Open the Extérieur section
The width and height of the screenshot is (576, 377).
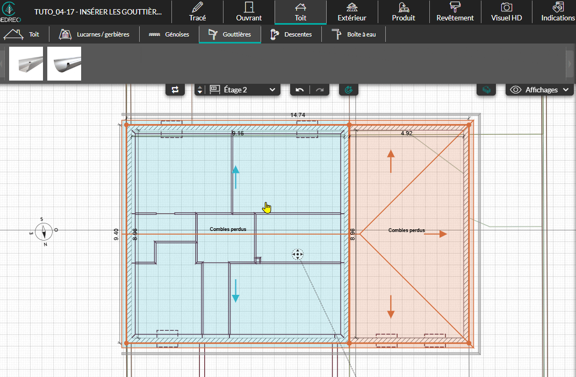point(352,12)
